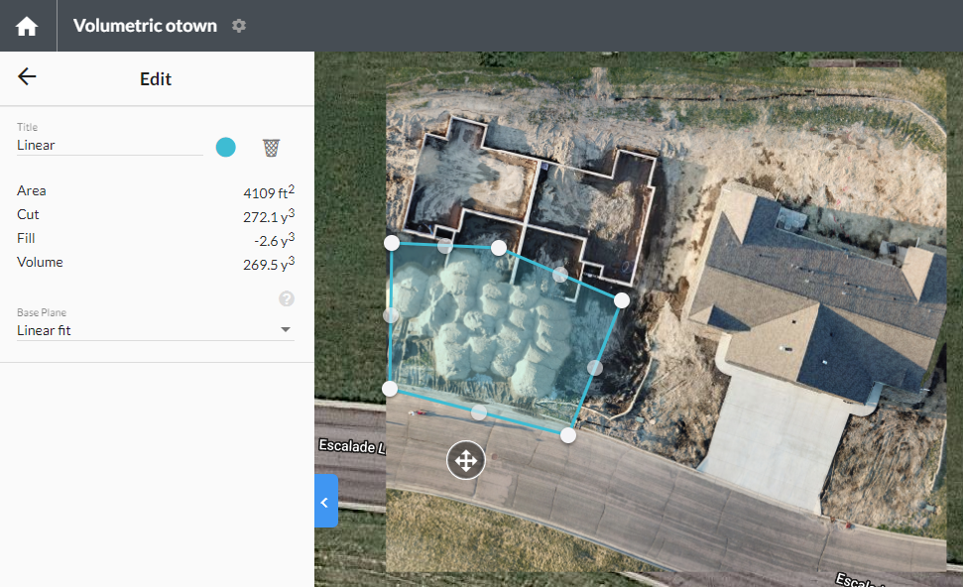Open the Base Plane help question mark

click(287, 299)
